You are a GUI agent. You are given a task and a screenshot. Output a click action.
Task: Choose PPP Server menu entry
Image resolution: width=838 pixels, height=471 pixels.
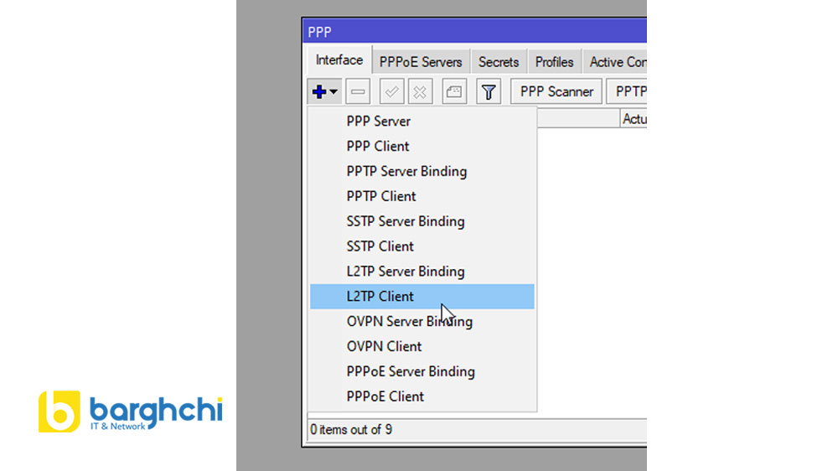(379, 121)
